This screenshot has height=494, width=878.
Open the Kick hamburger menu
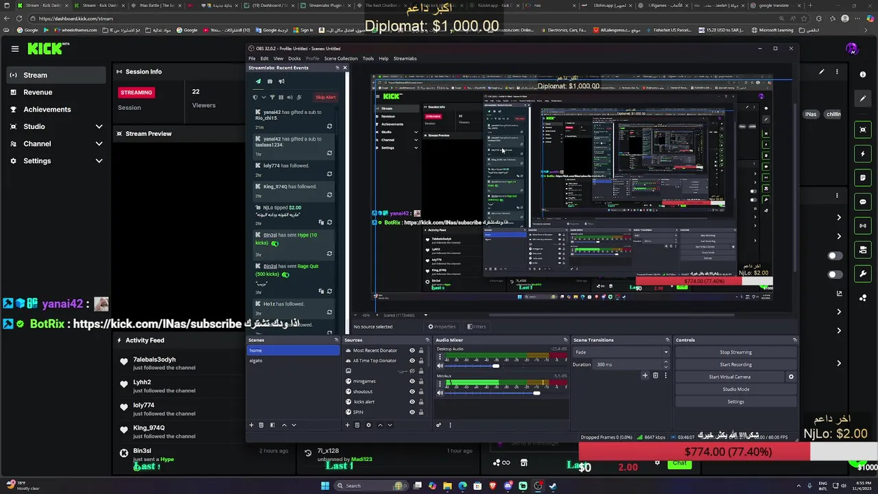click(x=14, y=49)
